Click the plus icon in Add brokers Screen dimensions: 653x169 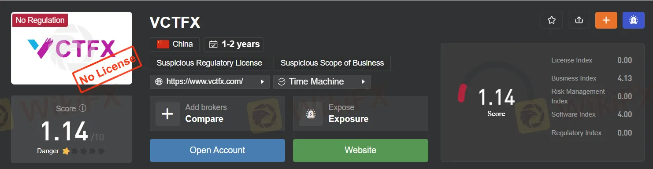(167, 114)
